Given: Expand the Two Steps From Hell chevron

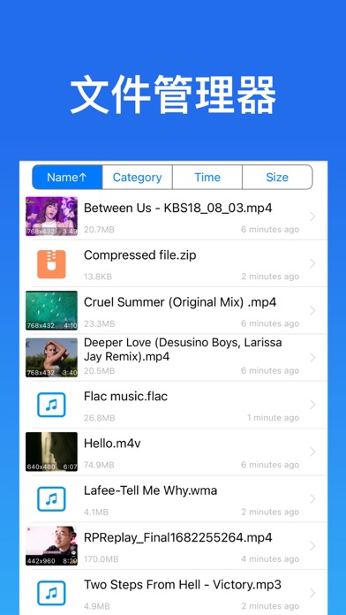Looking at the screenshot, I should [312, 593].
